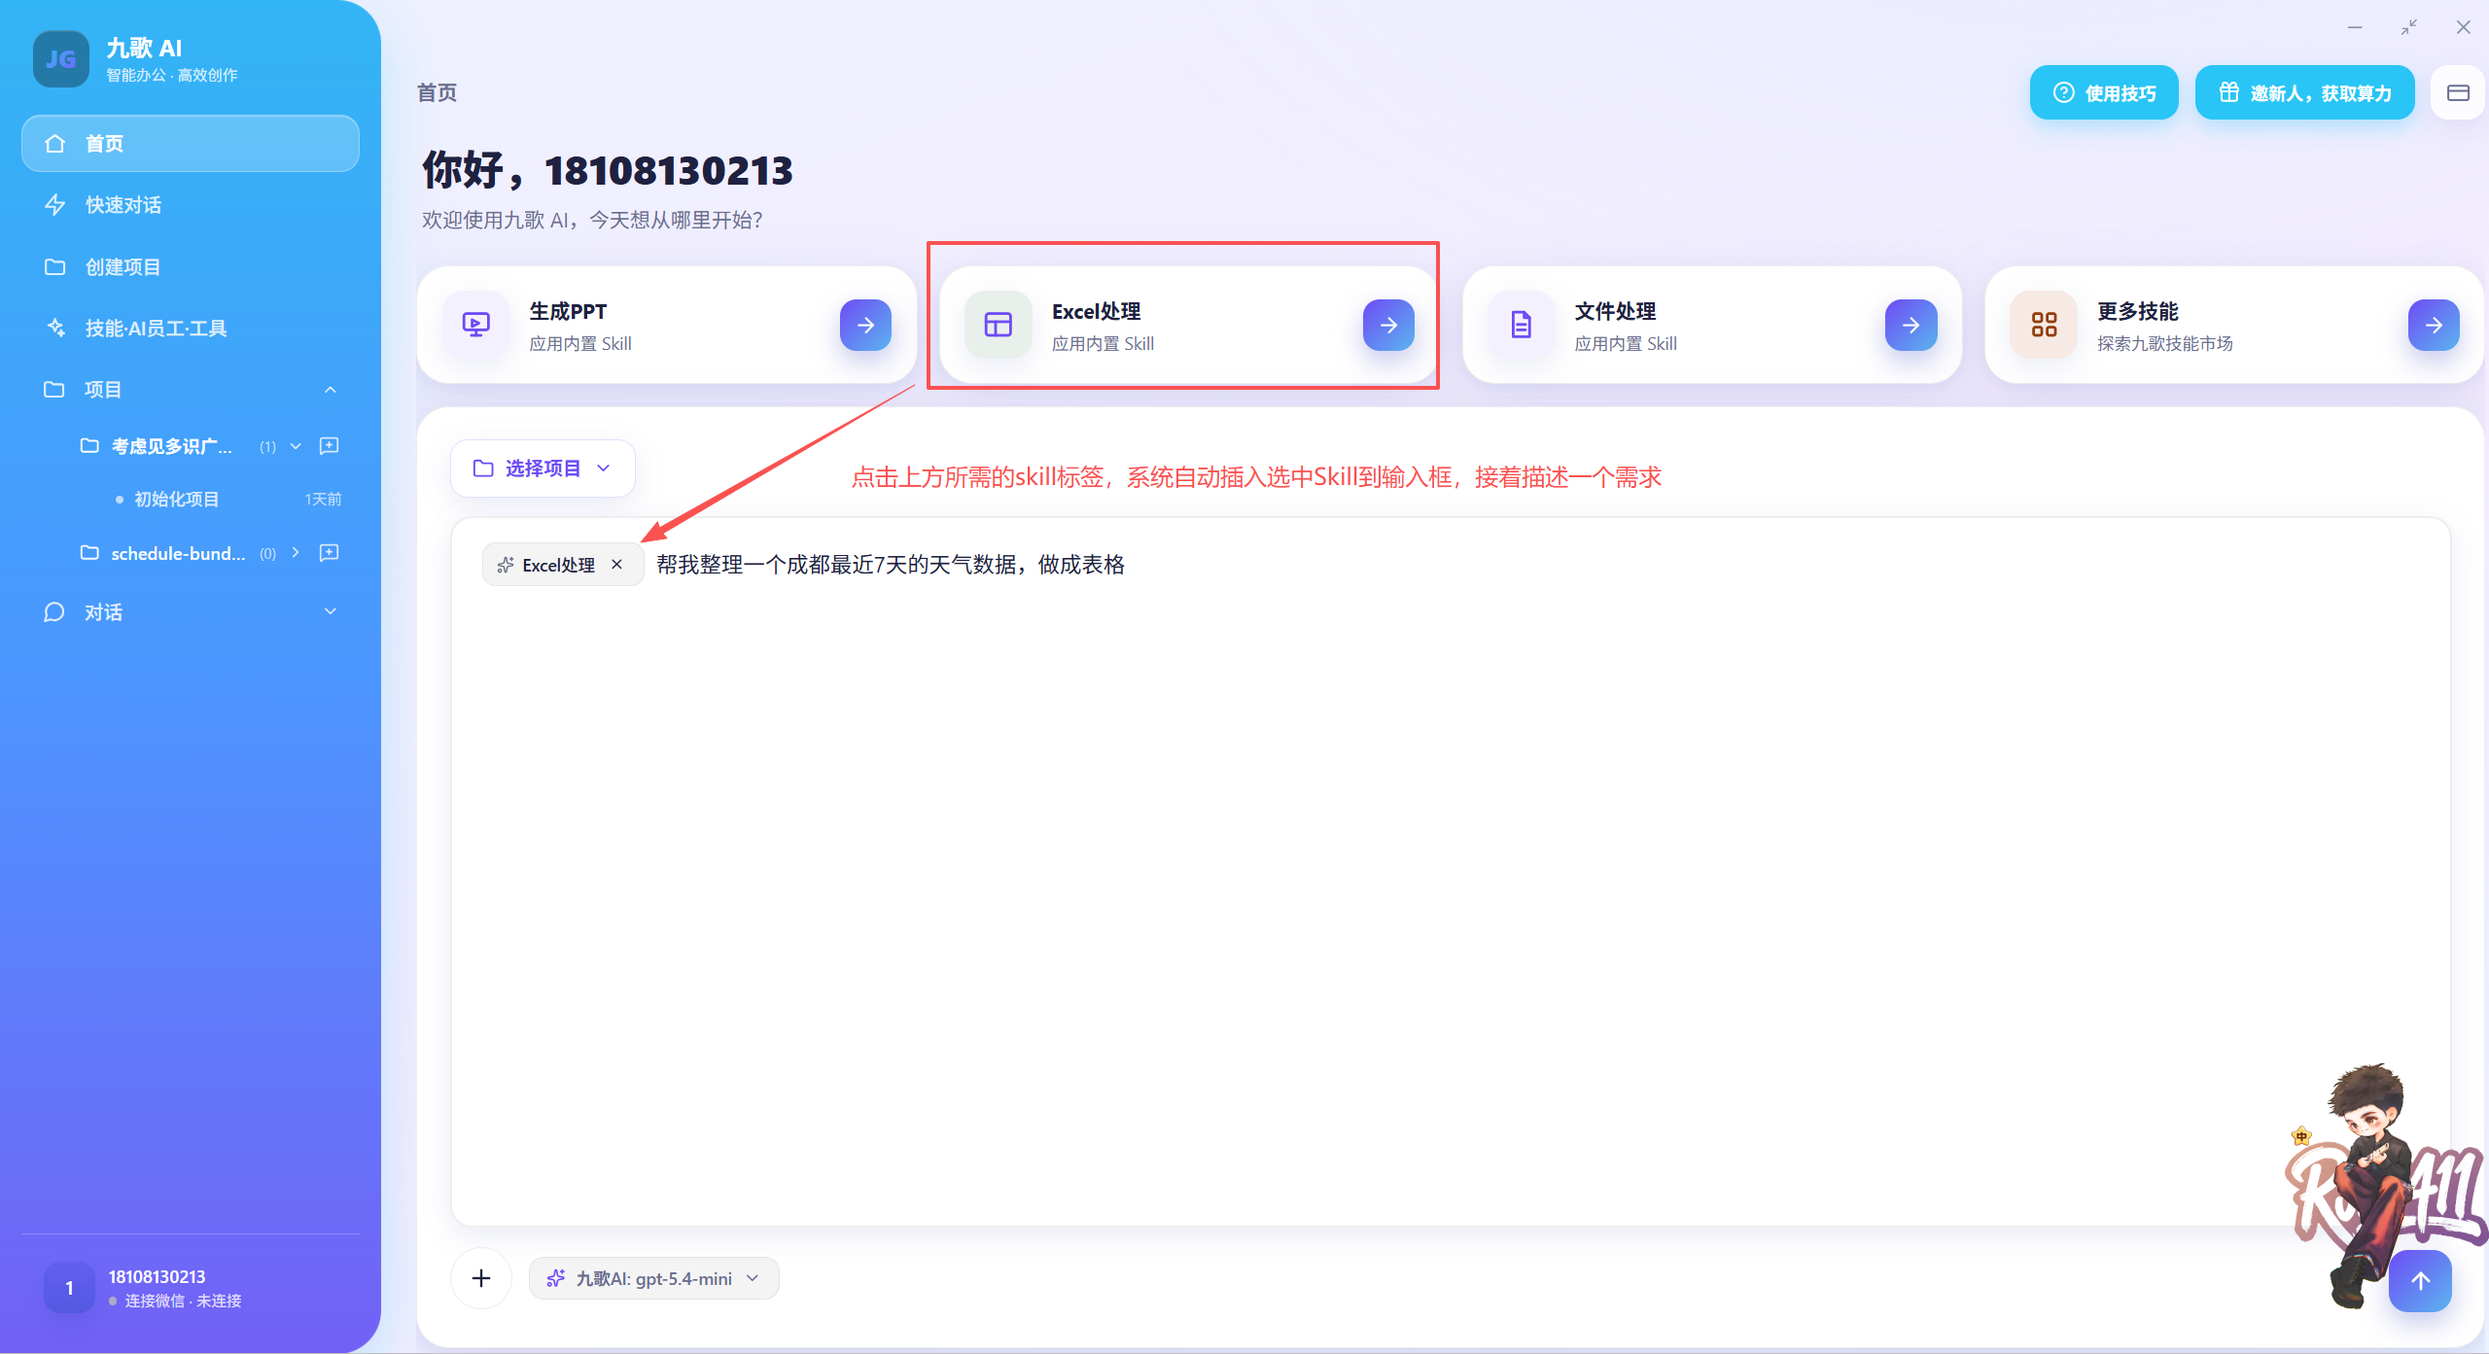Open the card icon button top right
The height and width of the screenshot is (1354, 2489).
point(2458,93)
